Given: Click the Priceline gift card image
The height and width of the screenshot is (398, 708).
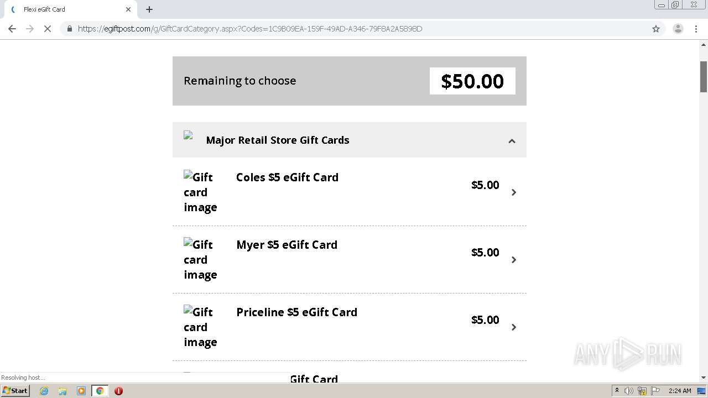Looking at the screenshot, I should (x=200, y=327).
